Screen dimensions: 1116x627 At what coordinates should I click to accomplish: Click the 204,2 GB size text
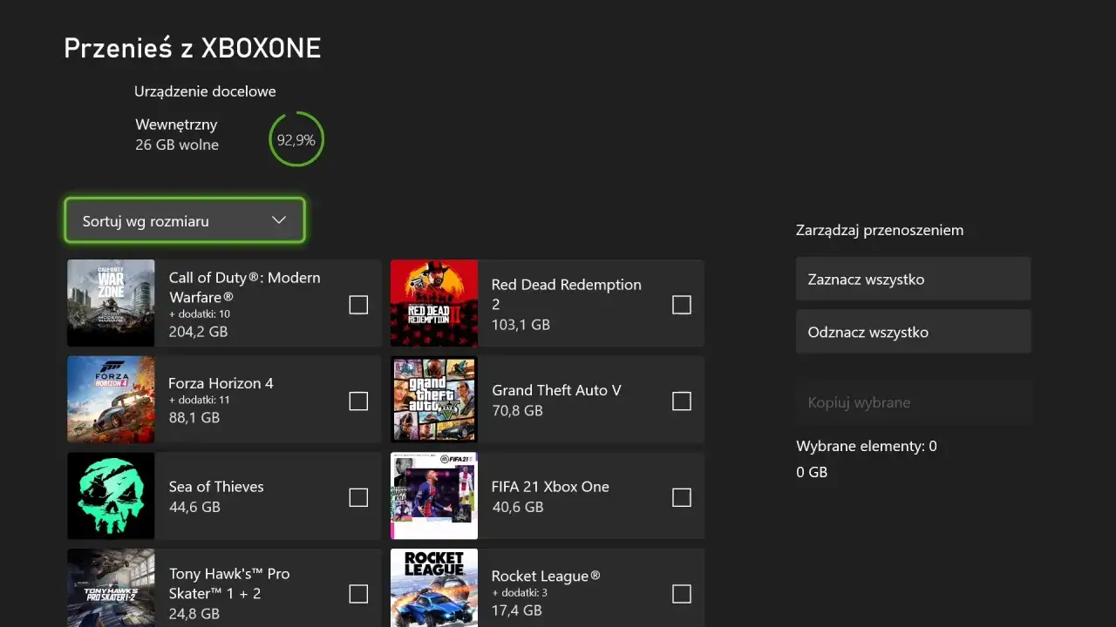pos(198,332)
